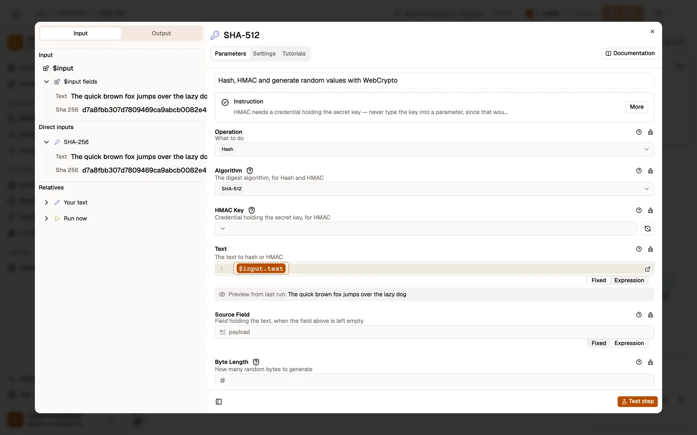Set Source Field mode to Expression

629,343
